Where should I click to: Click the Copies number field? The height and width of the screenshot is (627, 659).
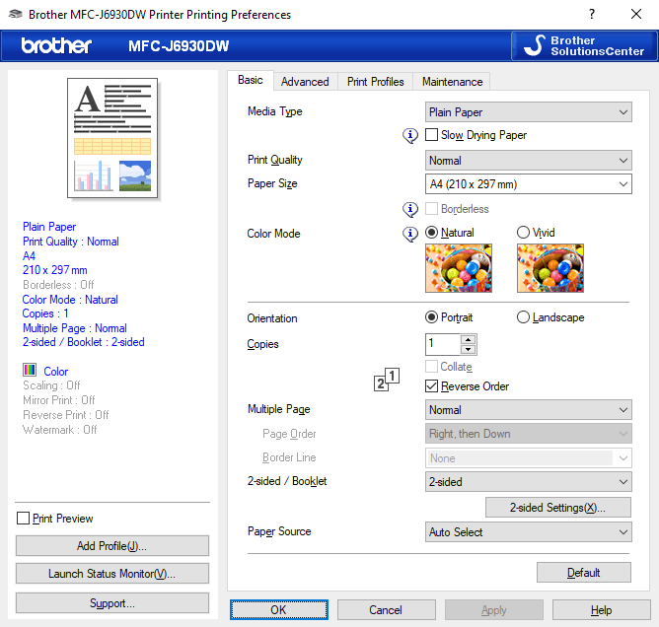(x=443, y=344)
